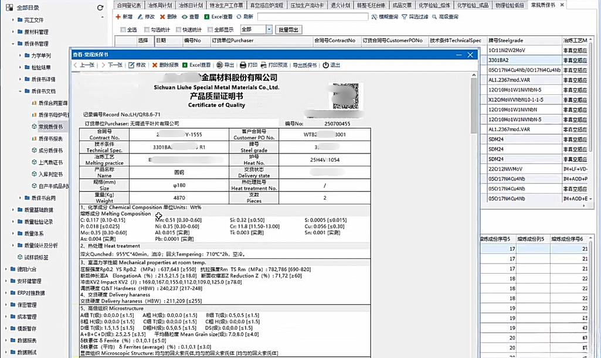Expand the 力学单列 folder
Image resolution: width=601 pixels, height=358 pixels.
pyautogui.click(x=20, y=56)
